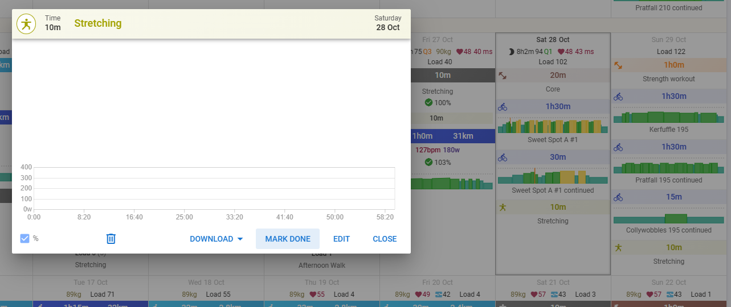Click the Sat 21 Oct day header
Screen dimensions: 731x307
(x=553, y=282)
